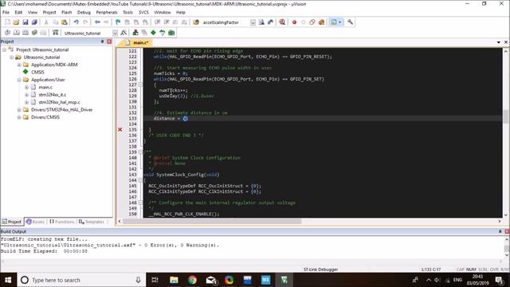Close the Project panel
Image resolution: width=510 pixels, height=287 pixels.
coord(109,41)
